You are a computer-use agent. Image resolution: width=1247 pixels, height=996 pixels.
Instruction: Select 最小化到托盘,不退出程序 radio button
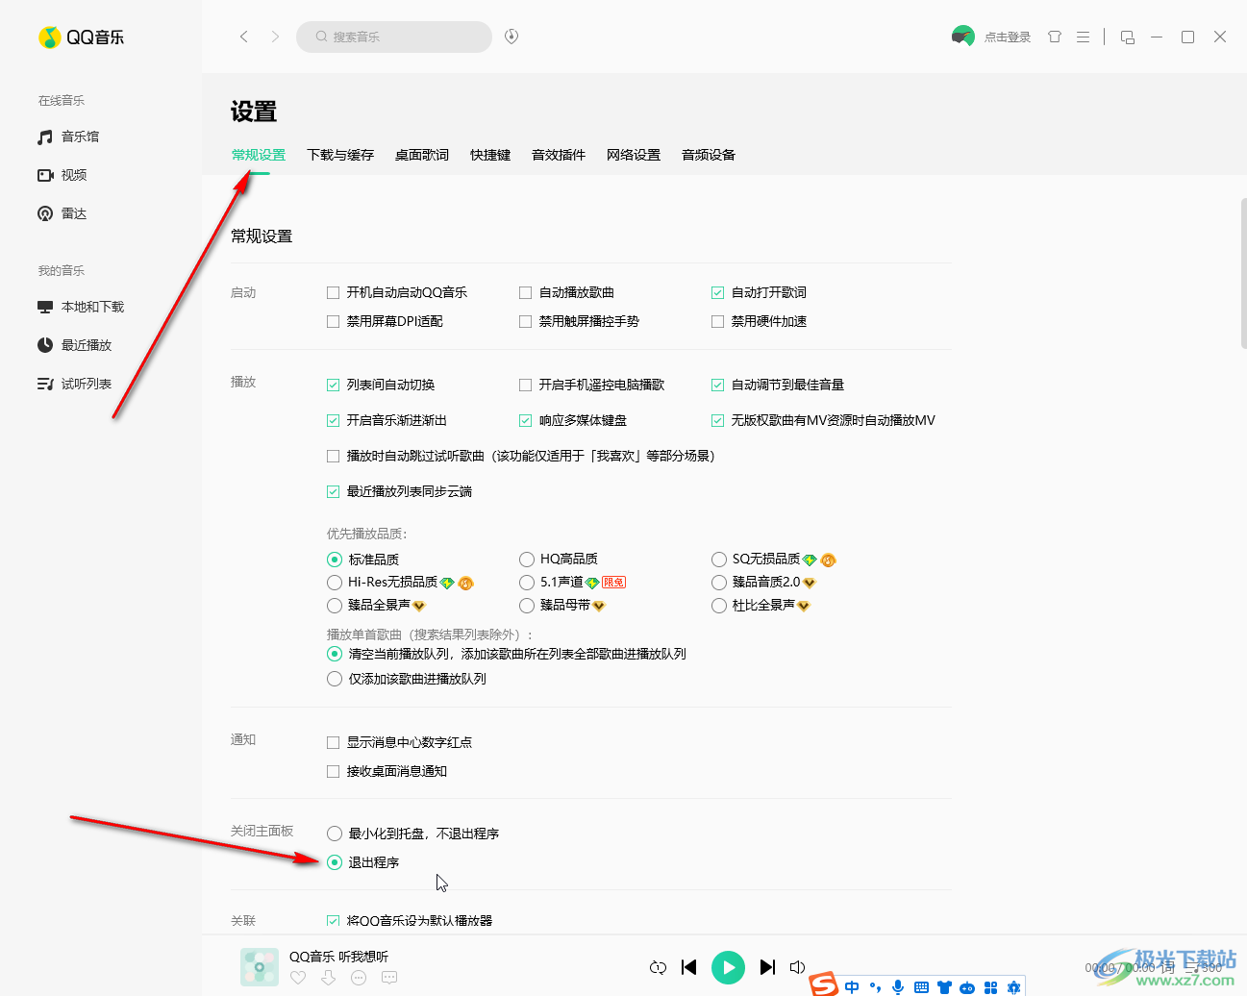(x=335, y=834)
